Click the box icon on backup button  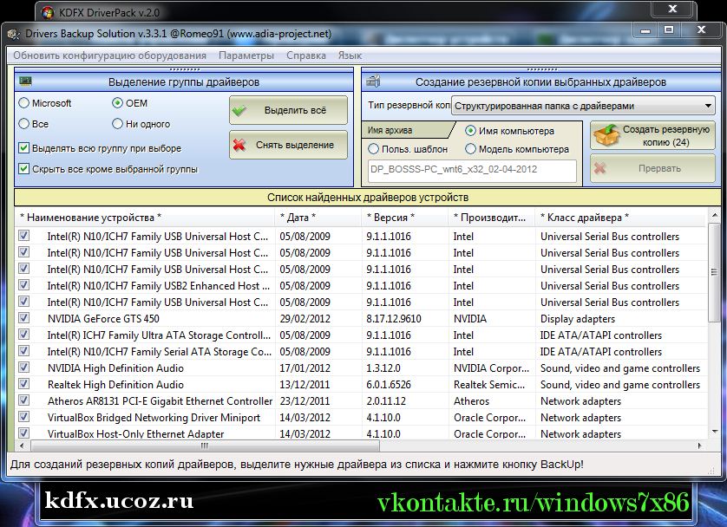pyautogui.click(x=606, y=136)
